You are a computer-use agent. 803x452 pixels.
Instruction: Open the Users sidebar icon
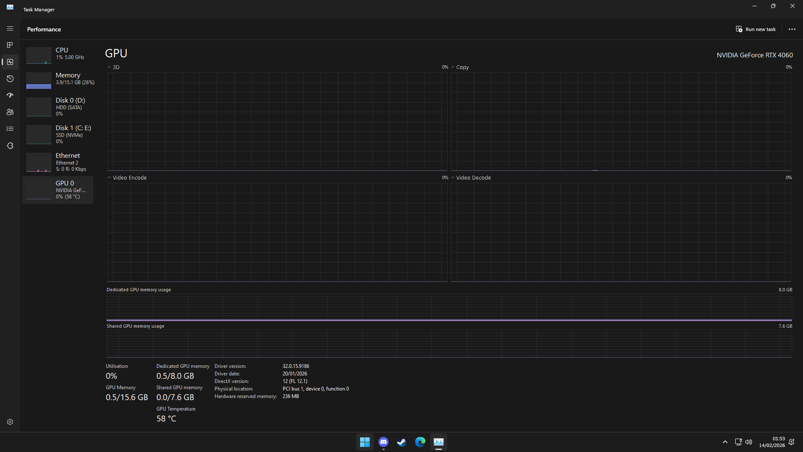point(10,112)
